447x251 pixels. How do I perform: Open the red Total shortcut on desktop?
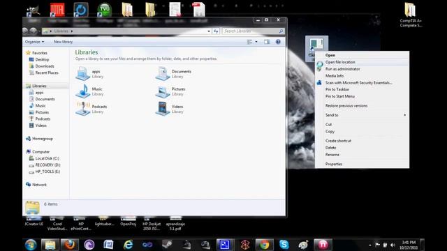click(57, 10)
